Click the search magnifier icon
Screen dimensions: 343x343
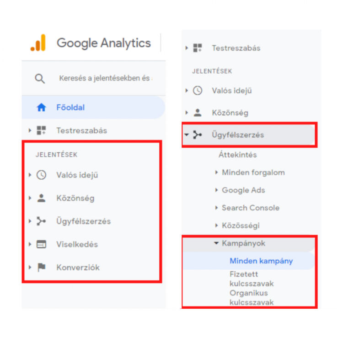pyautogui.click(x=40, y=79)
